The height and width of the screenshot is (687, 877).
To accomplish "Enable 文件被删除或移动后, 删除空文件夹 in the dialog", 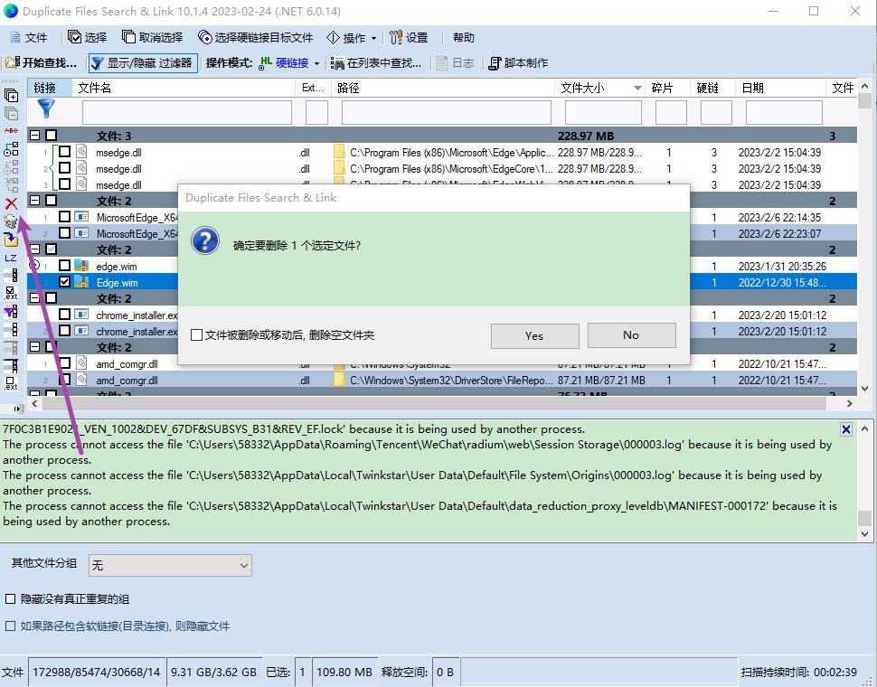I will click(196, 334).
